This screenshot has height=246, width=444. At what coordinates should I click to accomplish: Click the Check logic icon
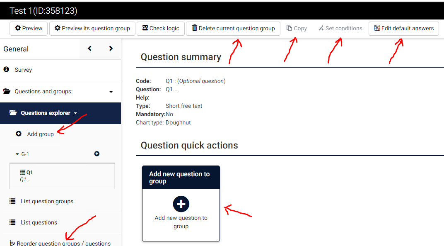[x=145, y=28]
